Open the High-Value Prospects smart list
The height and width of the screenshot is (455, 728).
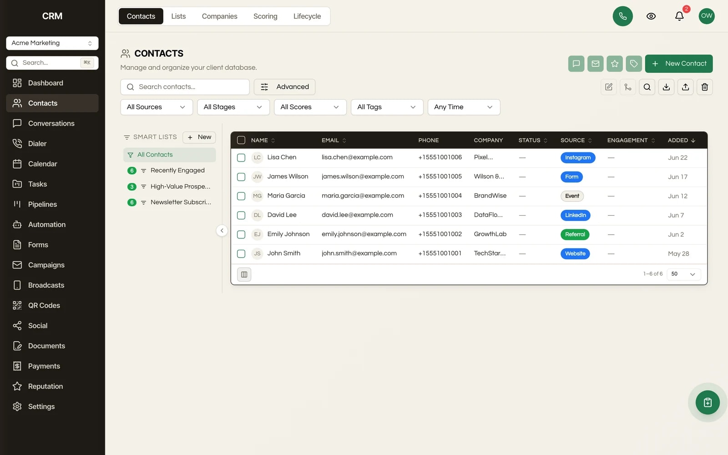169,187
